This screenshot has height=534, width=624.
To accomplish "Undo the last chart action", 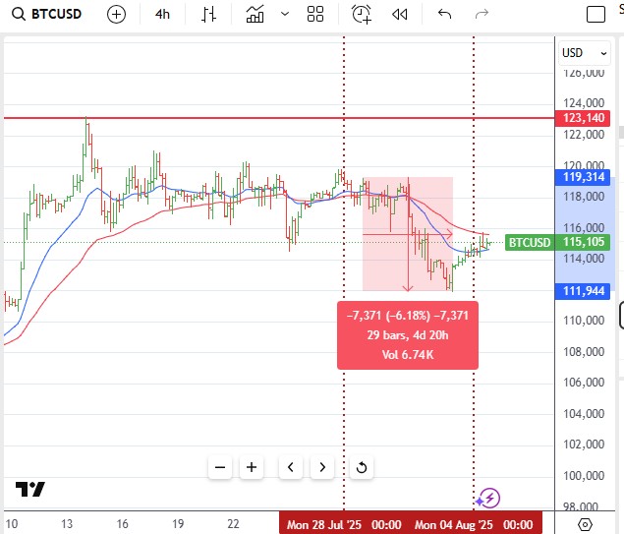I will coord(444,15).
